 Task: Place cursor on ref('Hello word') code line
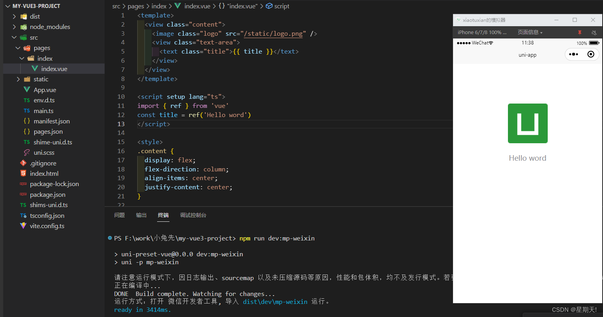[x=194, y=115]
